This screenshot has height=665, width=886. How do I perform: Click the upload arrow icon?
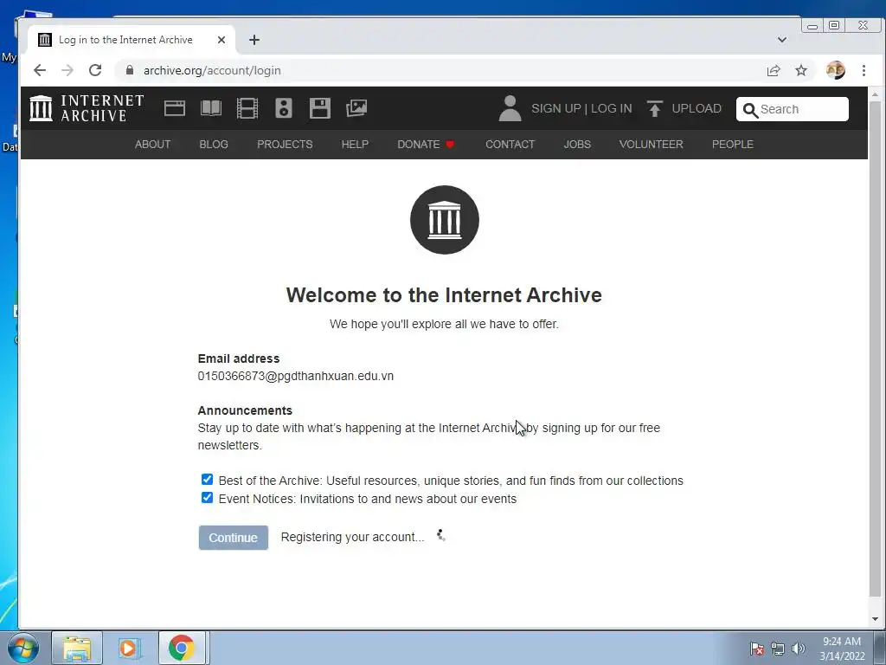click(654, 108)
